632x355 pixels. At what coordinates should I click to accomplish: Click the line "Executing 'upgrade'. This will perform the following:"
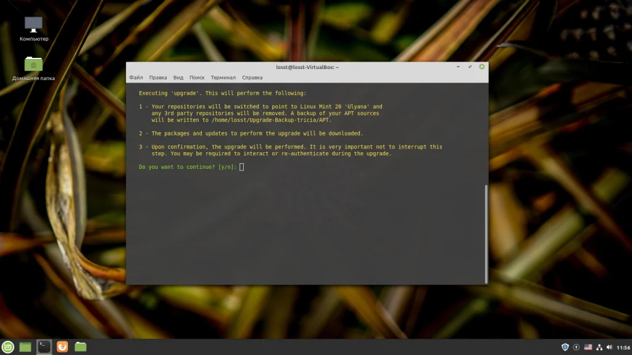click(222, 93)
